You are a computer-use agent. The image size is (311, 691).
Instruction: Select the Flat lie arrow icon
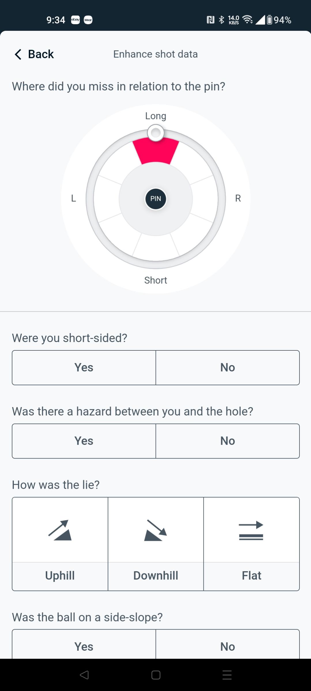coord(251,530)
